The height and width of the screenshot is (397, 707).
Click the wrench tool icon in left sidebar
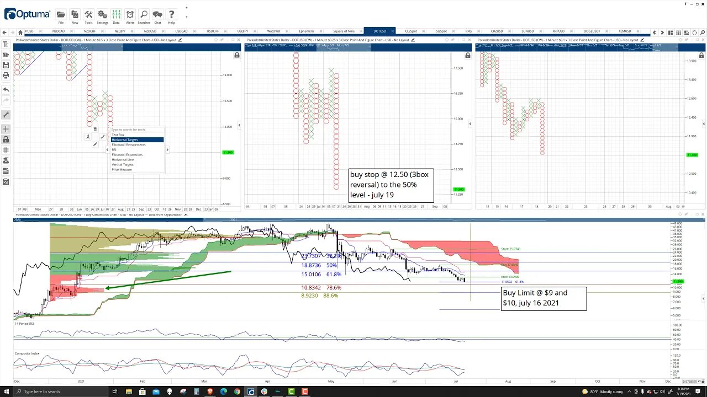(x=6, y=115)
